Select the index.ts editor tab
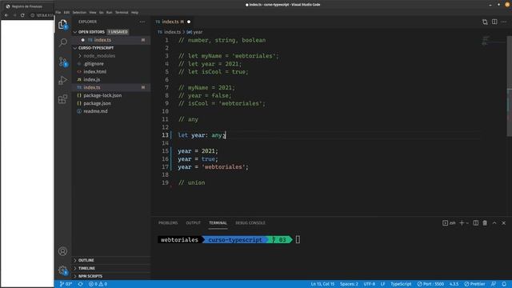The height and width of the screenshot is (288, 512). point(173,22)
